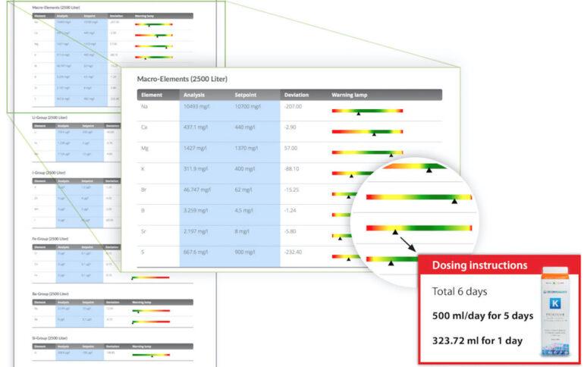This screenshot has width=584, height=367.
Task: Click the Mg row warning lamp bar
Action: point(367,152)
